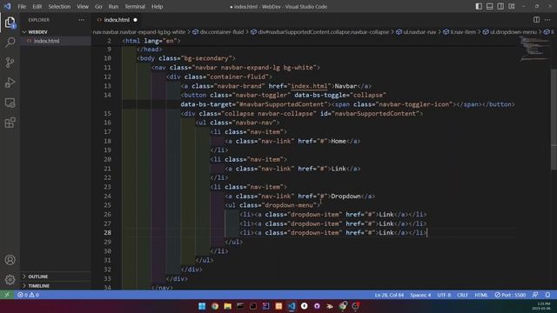
Task: Open editor More Actions ellipsis
Action: pos(547,20)
